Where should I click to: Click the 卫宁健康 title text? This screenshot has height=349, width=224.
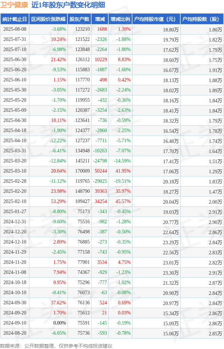point(14,5)
